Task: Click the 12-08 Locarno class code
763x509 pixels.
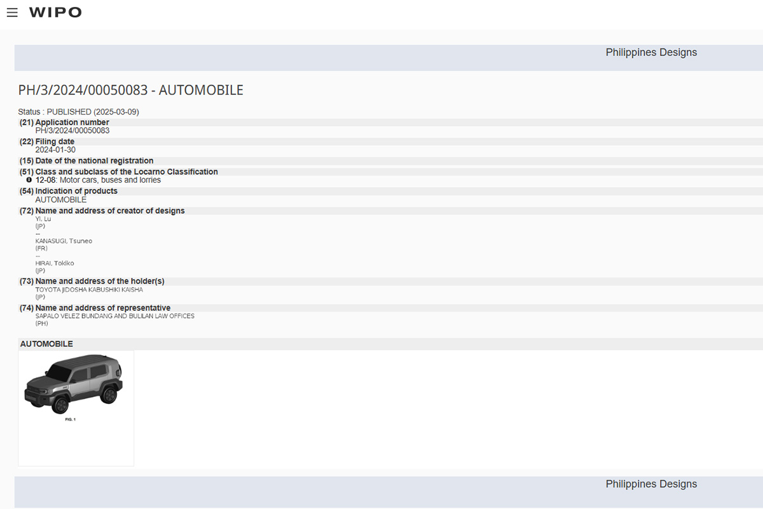Action: [46, 180]
